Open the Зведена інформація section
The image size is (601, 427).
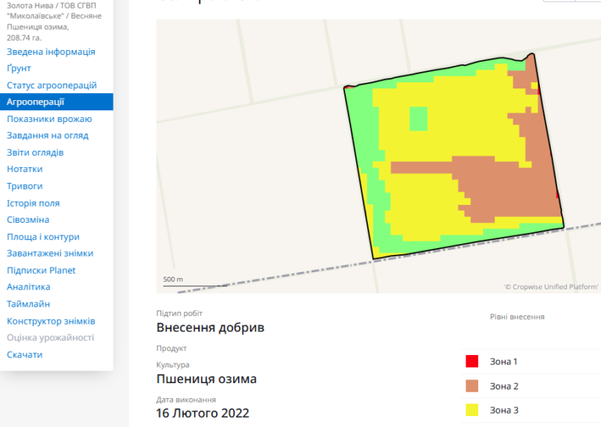pyautogui.click(x=51, y=52)
